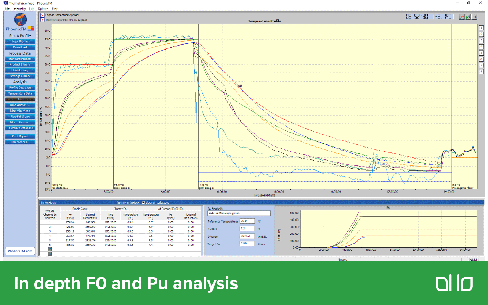The width and height of the screenshot is (488, 305).
Task: Select Temperature Data in the Process Data sidebar
Action: [x=20, y=93]
